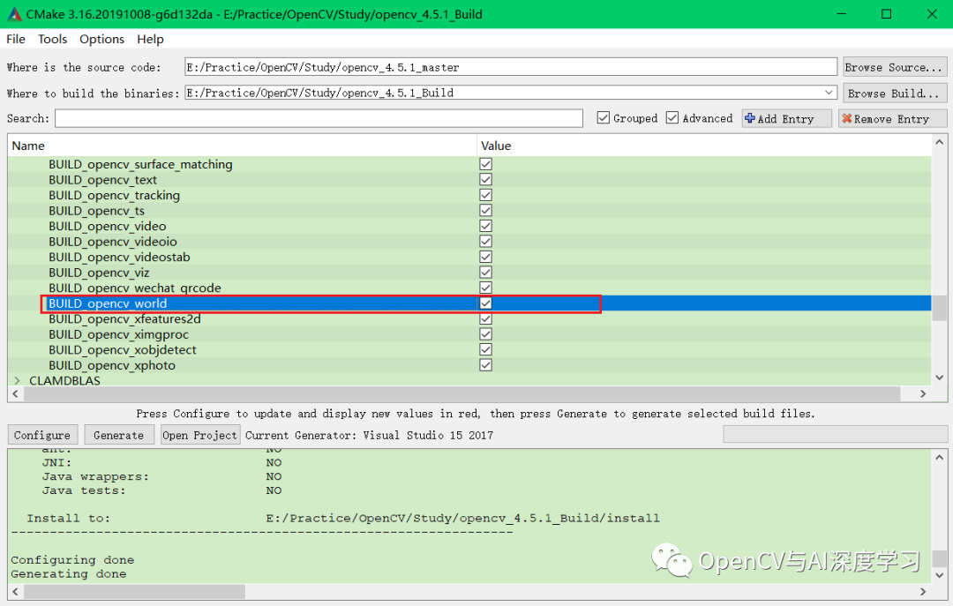The width and height of the screenshot is (953, 606).
Task: Click Open Project to launch Visual Studio
Action: pos(200,434)
